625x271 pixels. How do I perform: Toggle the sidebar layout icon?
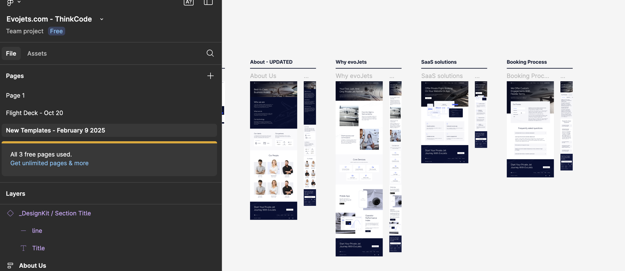(x=208, y=2)
